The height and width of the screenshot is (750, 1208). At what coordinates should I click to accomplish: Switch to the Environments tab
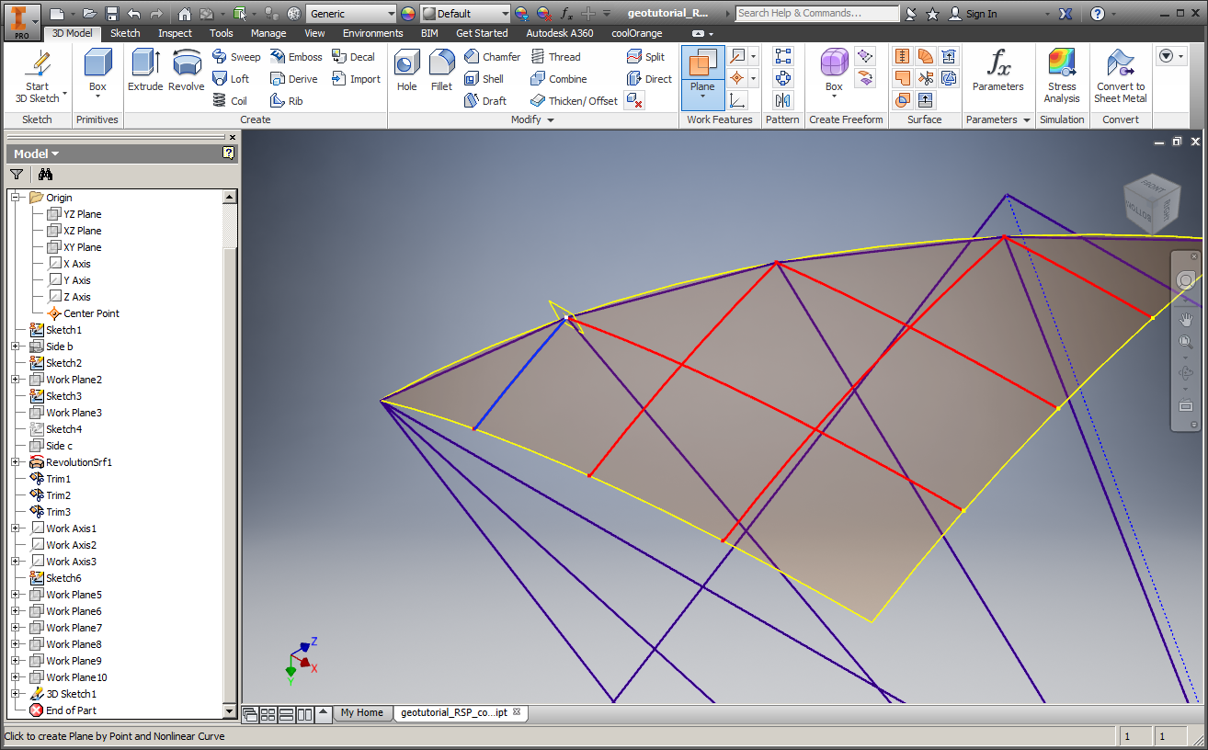pyautogui.click(x=373, y=33)
